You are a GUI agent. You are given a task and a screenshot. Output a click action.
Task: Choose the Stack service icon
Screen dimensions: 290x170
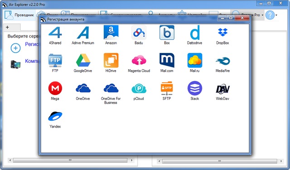click(x=195, y=88)
